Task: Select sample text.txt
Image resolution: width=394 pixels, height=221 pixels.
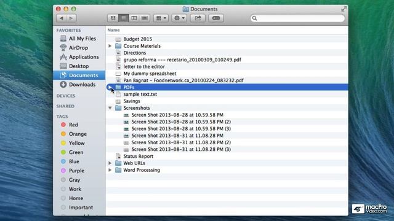Action: coord(140,94)
